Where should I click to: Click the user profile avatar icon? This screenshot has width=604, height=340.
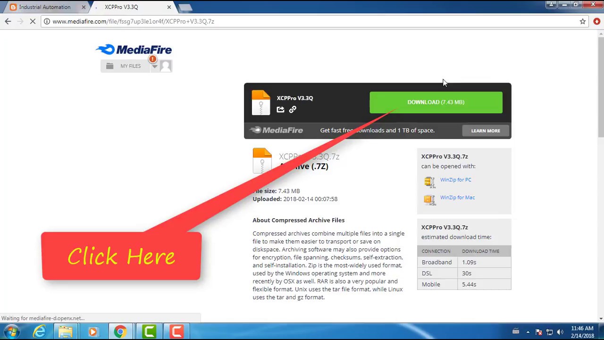click(x=166, y=66)
